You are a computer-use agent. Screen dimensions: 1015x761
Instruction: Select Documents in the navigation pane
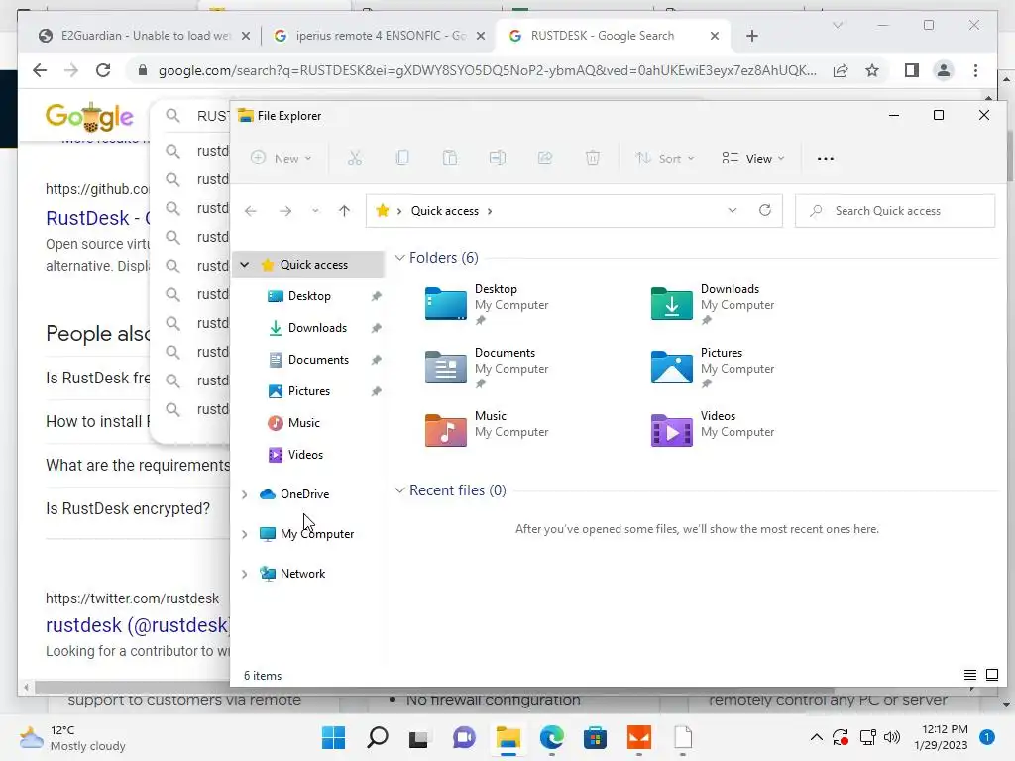pos(318,359)
